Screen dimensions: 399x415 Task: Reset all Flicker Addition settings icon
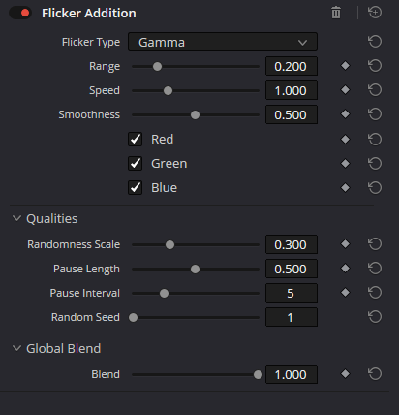coord(375,13)
